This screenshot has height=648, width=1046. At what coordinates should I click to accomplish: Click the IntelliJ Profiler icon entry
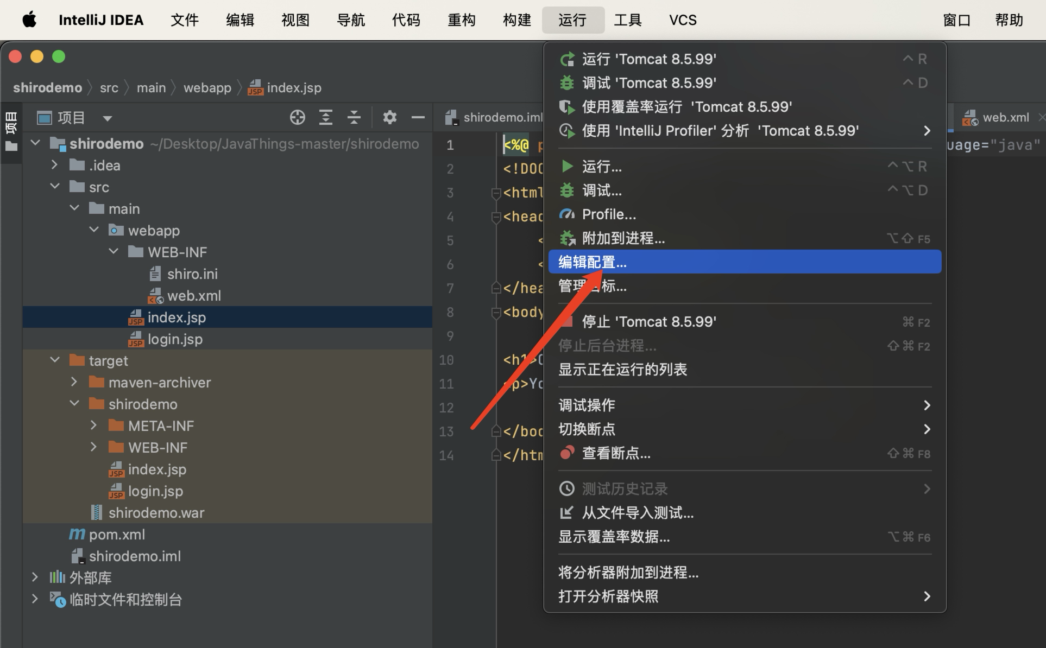(567, 131)
